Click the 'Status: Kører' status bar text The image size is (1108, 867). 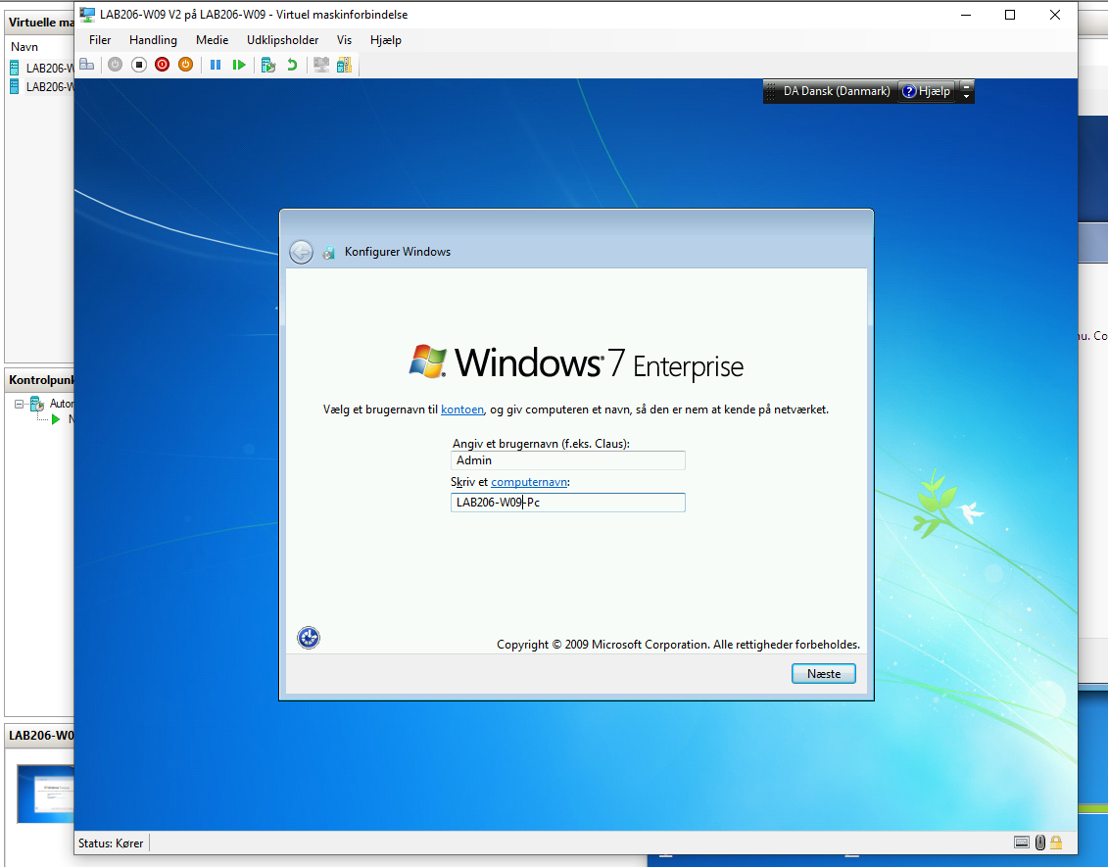coord(111,843)
